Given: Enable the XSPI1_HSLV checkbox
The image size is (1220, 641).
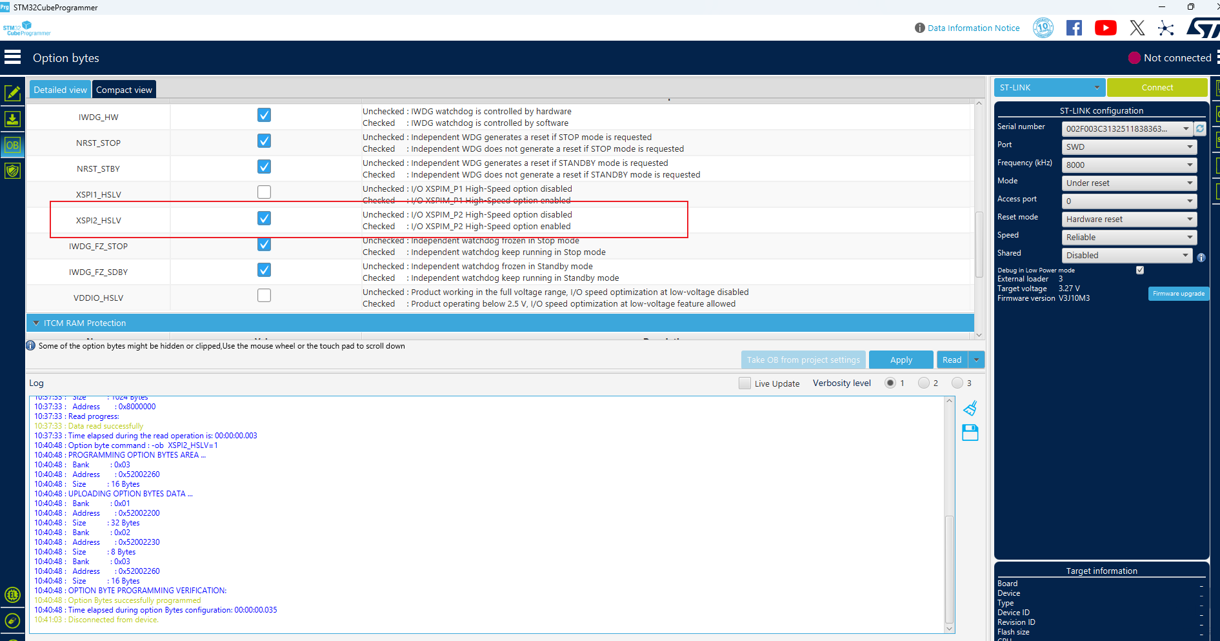Looking at the screenshot, I should click(264, 192).
